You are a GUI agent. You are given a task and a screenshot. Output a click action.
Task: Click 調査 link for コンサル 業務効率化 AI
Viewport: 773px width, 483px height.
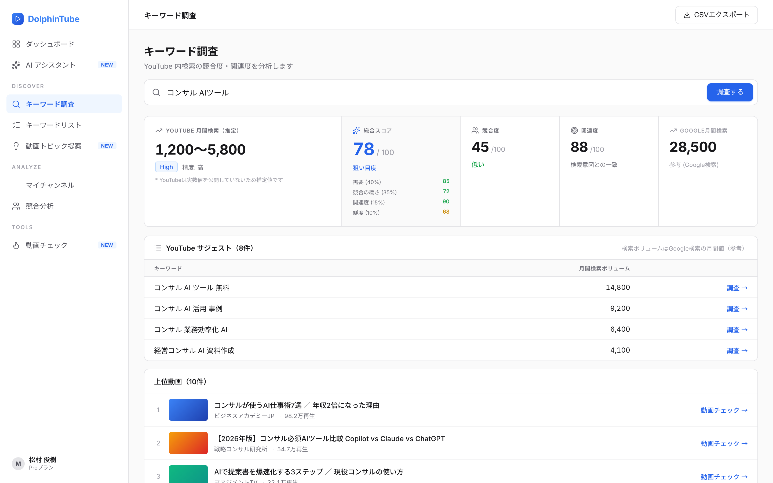[737, 330]
